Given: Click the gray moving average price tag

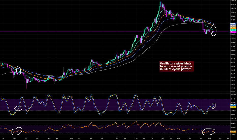Looking at the screenshot, I should [x=233, y=25].
